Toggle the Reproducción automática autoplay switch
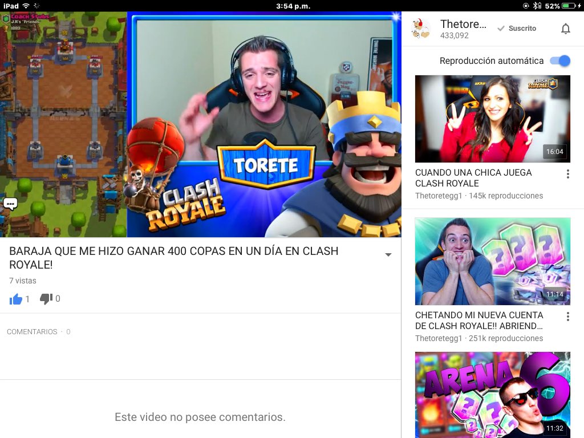Viewport: 584px width, 438px height. 560,60
